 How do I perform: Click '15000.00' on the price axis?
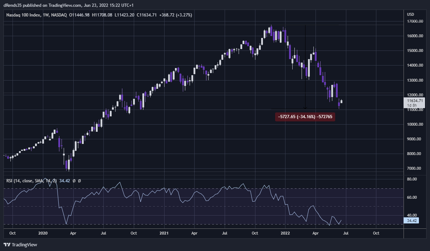point(415,51)
